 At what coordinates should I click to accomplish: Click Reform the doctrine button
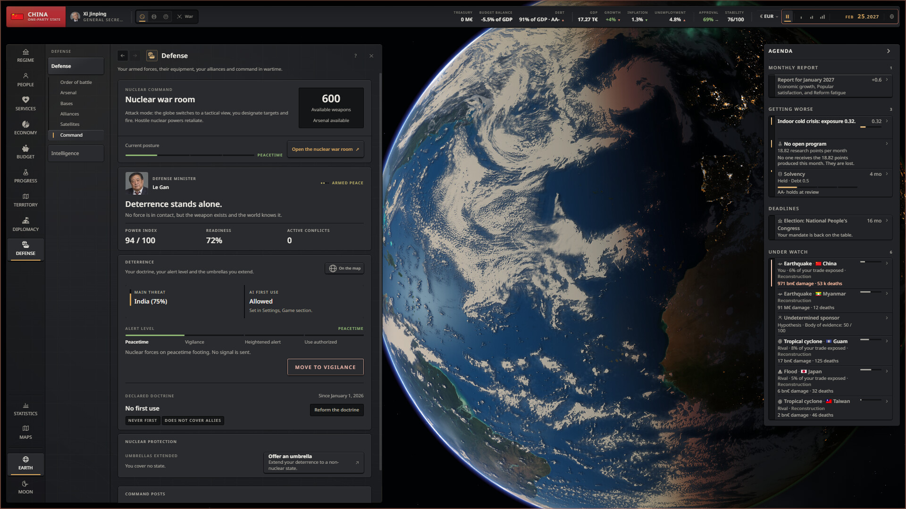point(336,410)
